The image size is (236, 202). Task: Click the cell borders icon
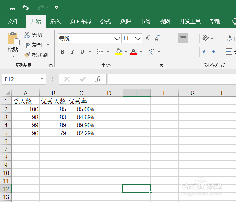click(x=100, y=52)
